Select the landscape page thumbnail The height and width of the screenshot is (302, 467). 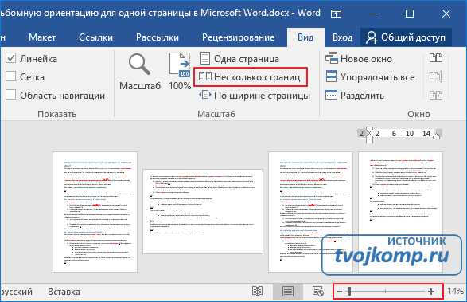[x=203, y=212]
